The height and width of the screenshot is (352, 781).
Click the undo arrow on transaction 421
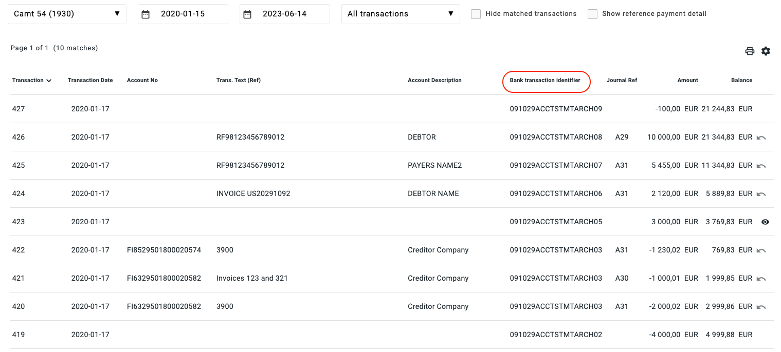click(x=761, y=279)
